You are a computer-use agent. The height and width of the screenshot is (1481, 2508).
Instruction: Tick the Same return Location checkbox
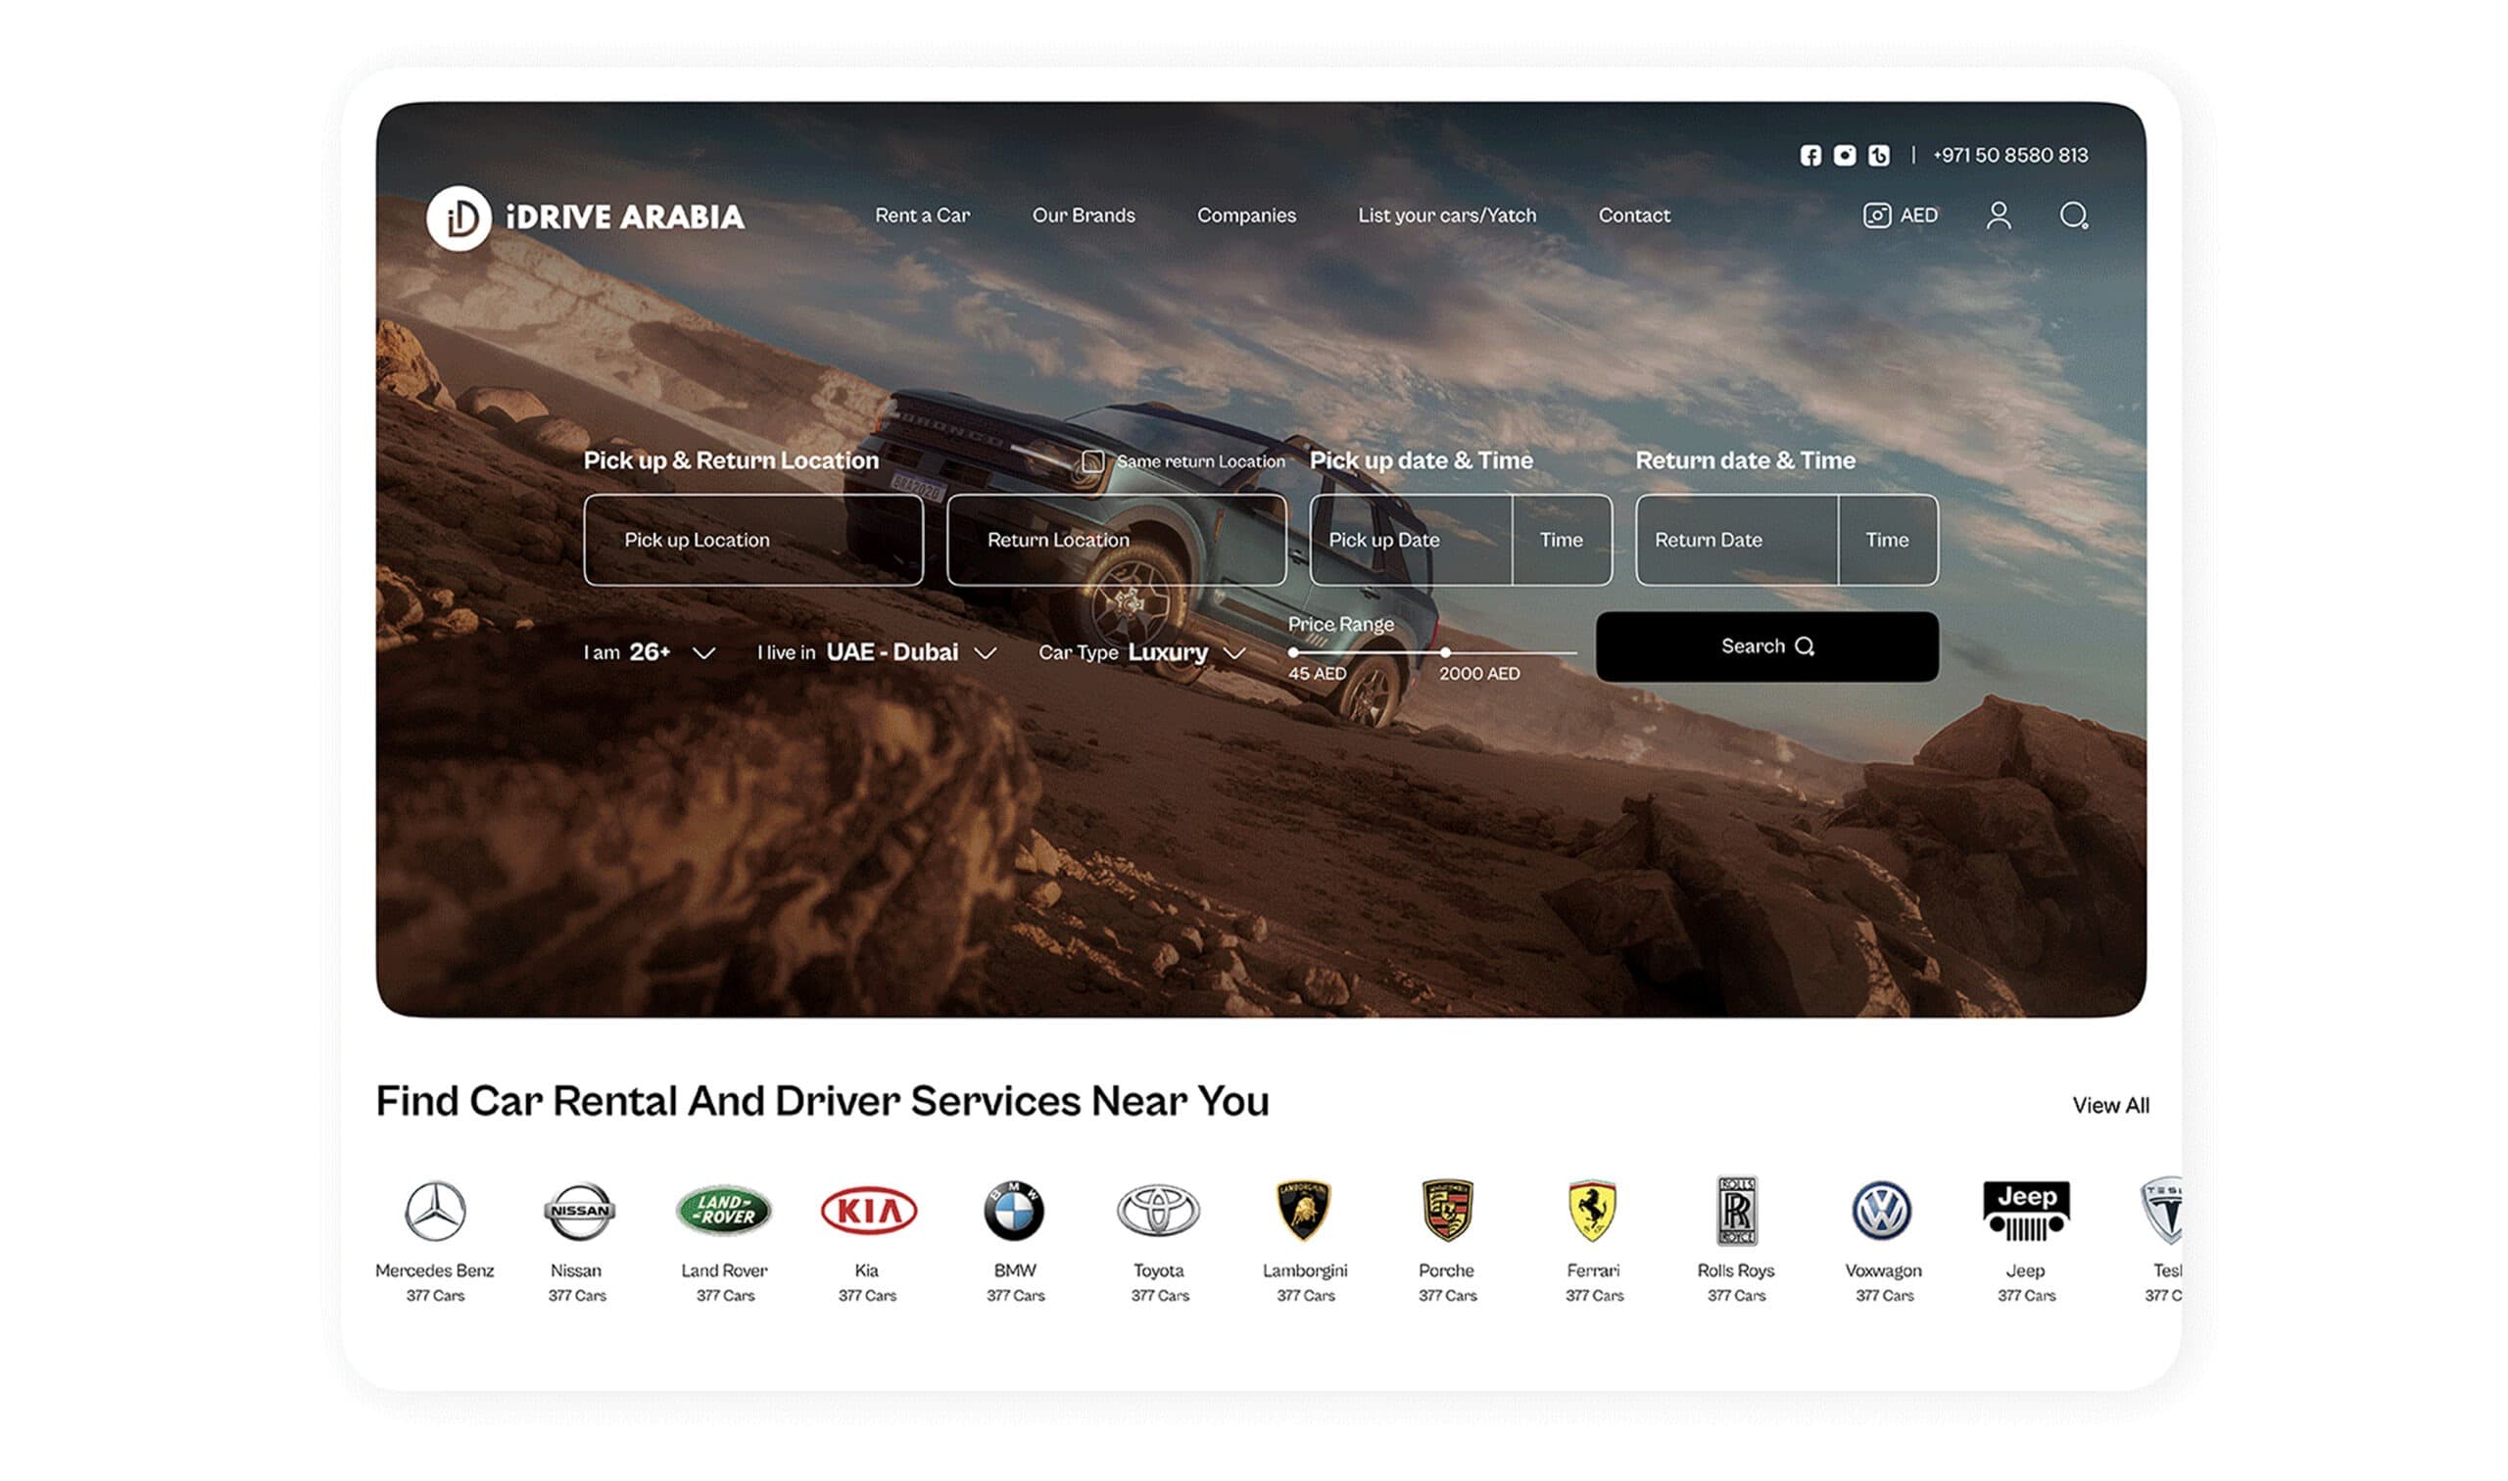(1092, 461)
